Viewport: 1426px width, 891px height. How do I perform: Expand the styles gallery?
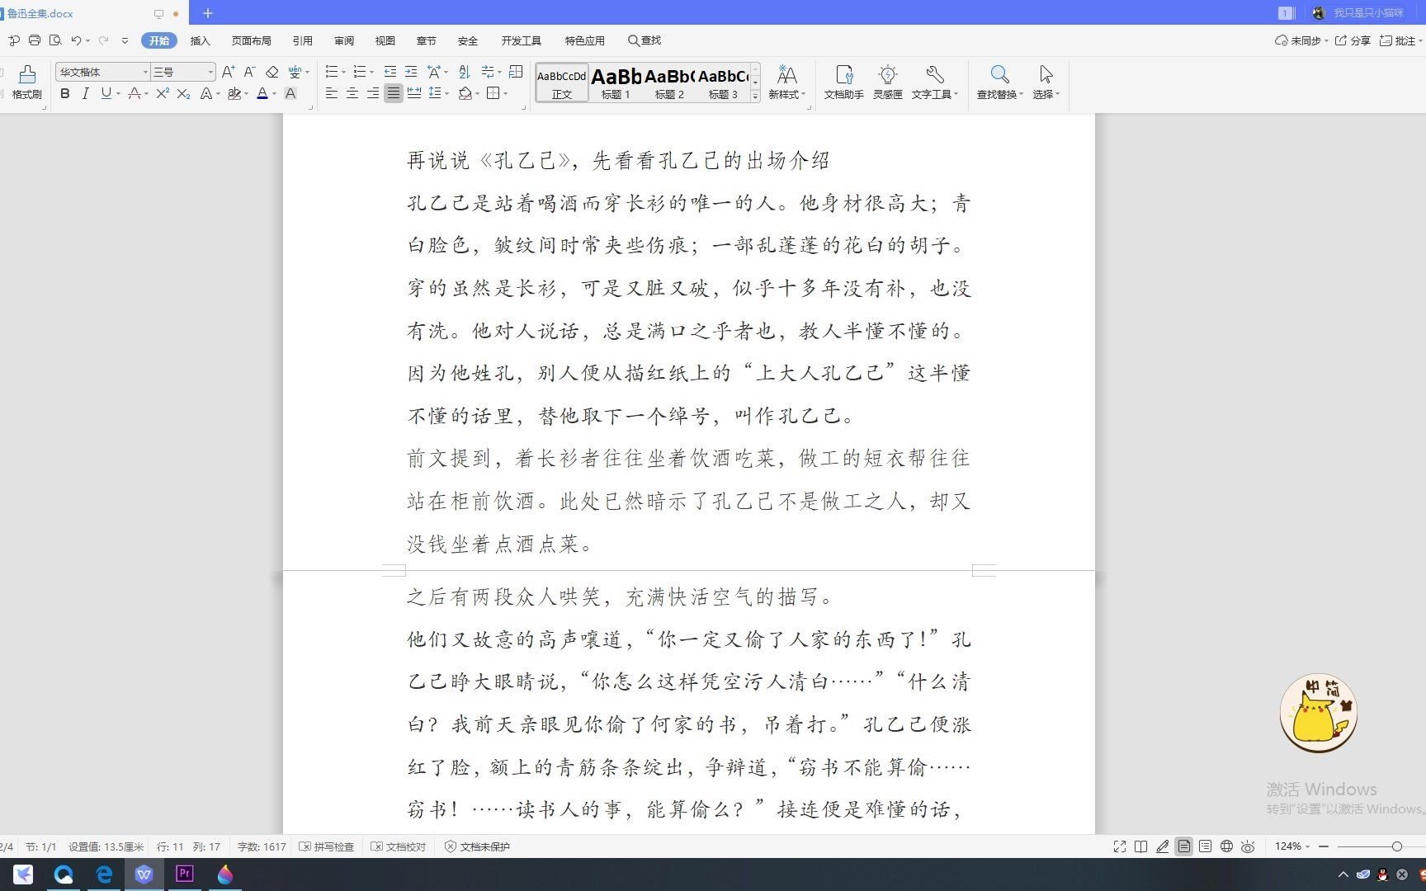click(755, 97)
